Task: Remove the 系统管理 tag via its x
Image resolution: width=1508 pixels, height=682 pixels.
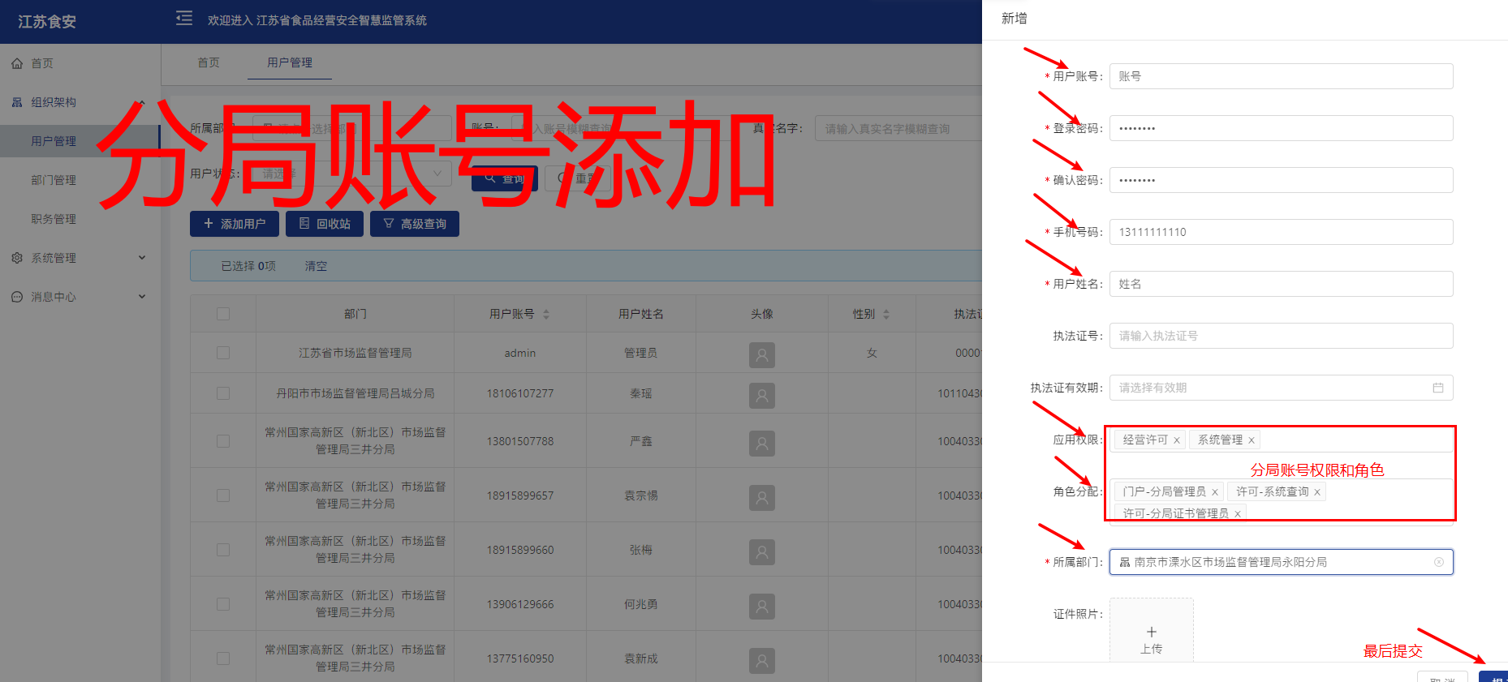Action: tap(1251, 440)
